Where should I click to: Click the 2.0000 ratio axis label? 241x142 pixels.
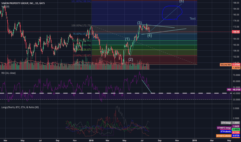pyautogui.click(x=236, y=118)
